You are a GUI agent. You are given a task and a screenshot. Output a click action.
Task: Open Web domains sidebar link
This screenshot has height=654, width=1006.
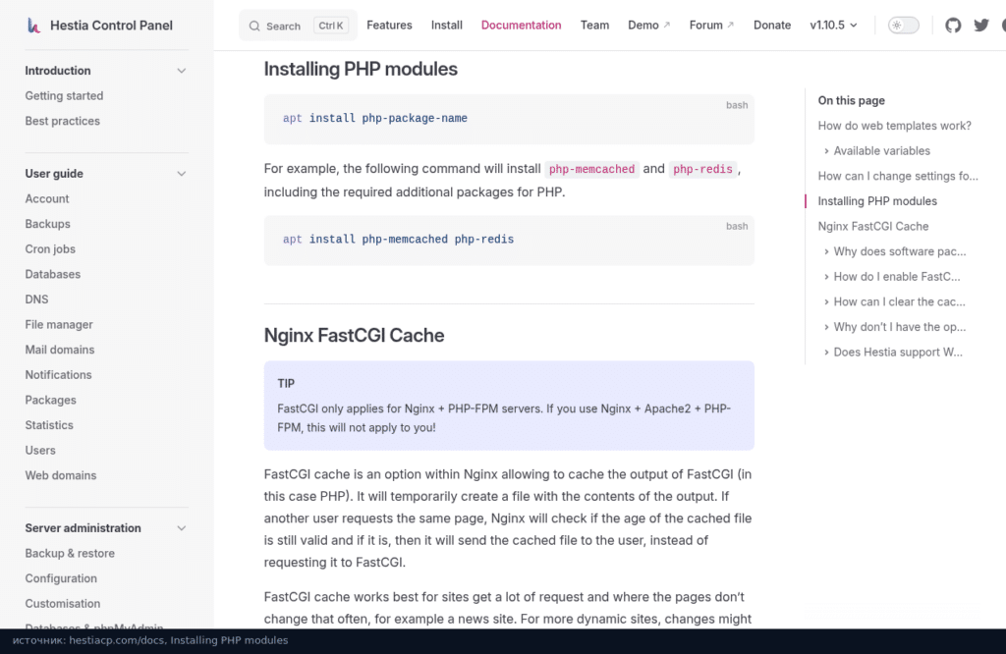(60, 475)
